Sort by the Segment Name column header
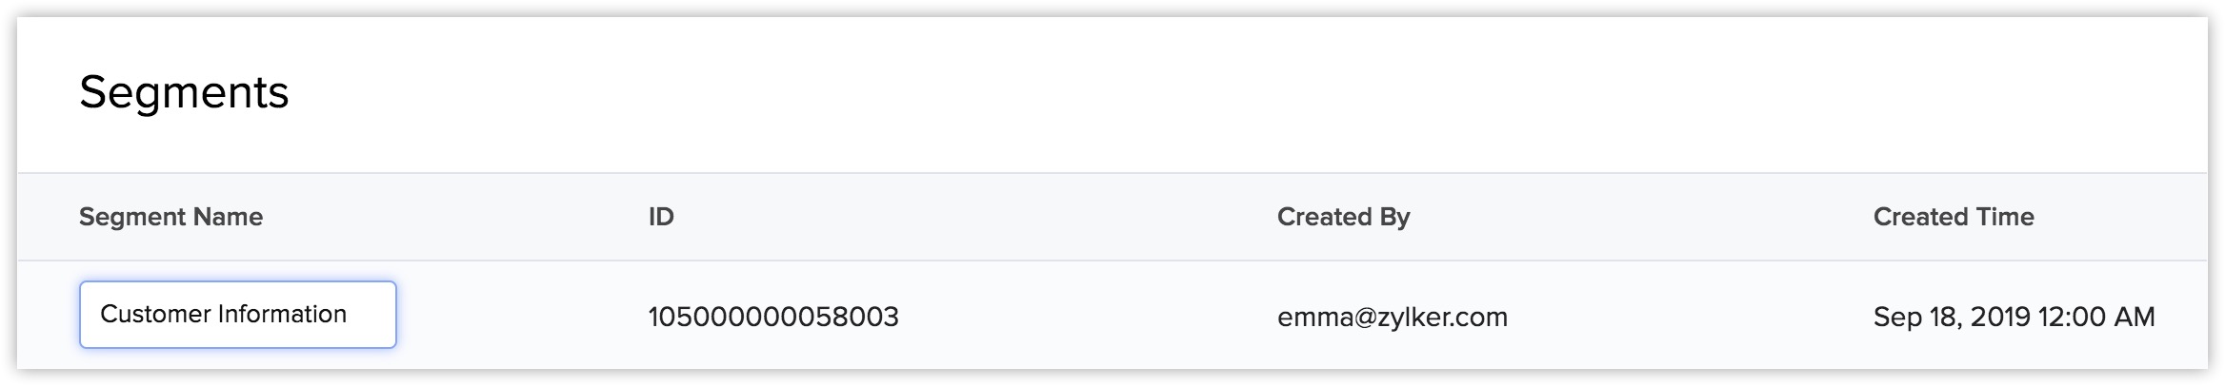This screenshot has width=2225, height=386. pos(170,217)
